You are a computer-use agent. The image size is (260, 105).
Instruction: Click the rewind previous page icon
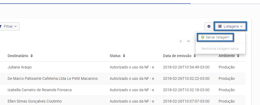coord(188,41)
